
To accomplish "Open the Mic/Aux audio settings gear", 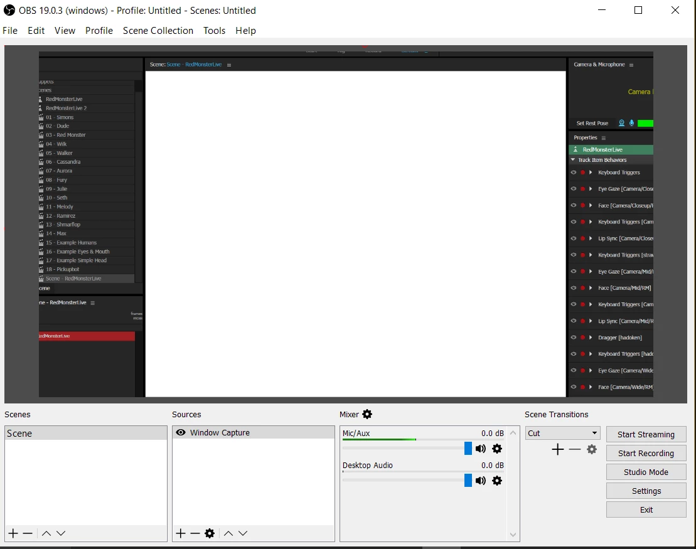I will 497,449.
